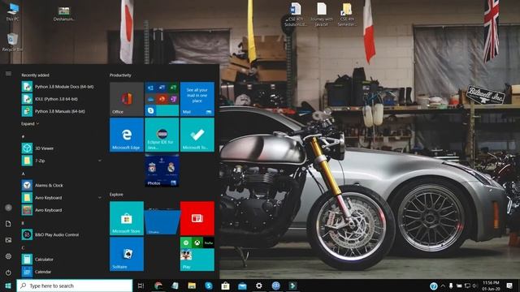Open Pictures icon in Start rail
Screen dimensions: 520x292
8,240
